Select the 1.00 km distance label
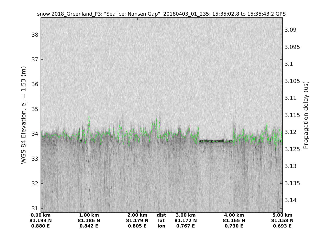 pyautogui.click(x=89, y=215)
